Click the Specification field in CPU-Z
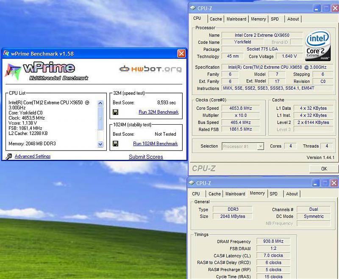The height and width of the screenshot is (279, 339). (278, 67)
